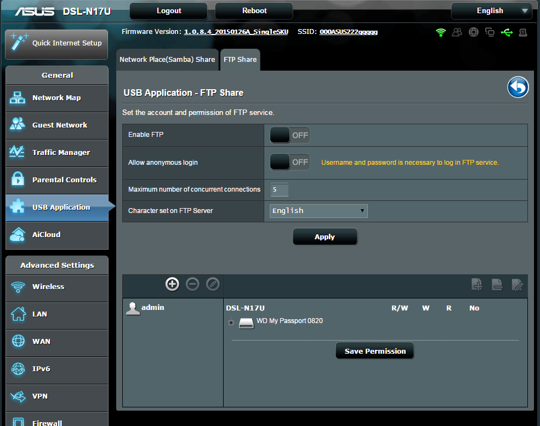Click the Reboot button

click(254, 10)
